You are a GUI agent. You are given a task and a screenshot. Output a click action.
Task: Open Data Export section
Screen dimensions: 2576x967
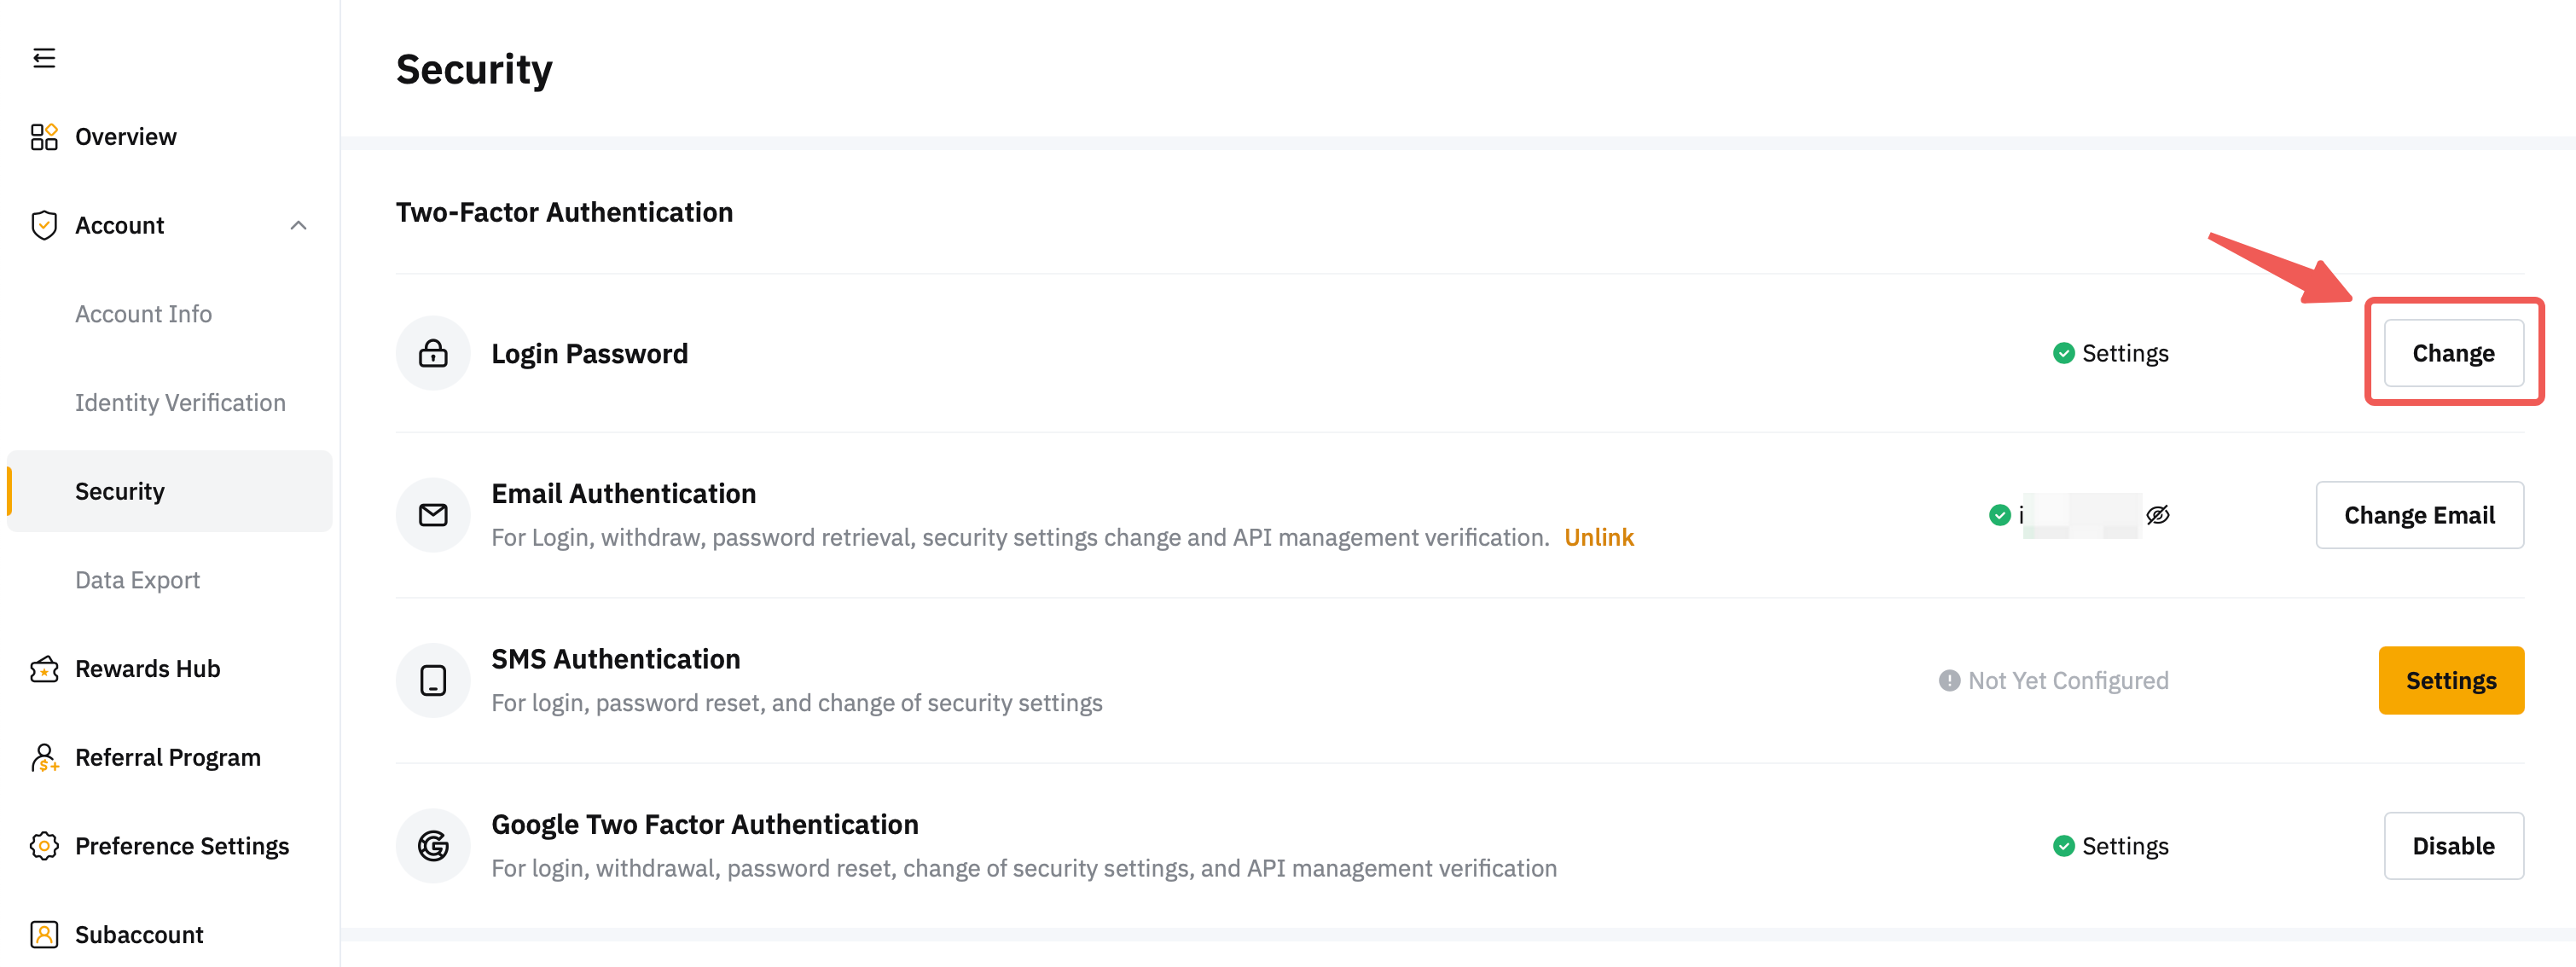[x=137, y=581]
